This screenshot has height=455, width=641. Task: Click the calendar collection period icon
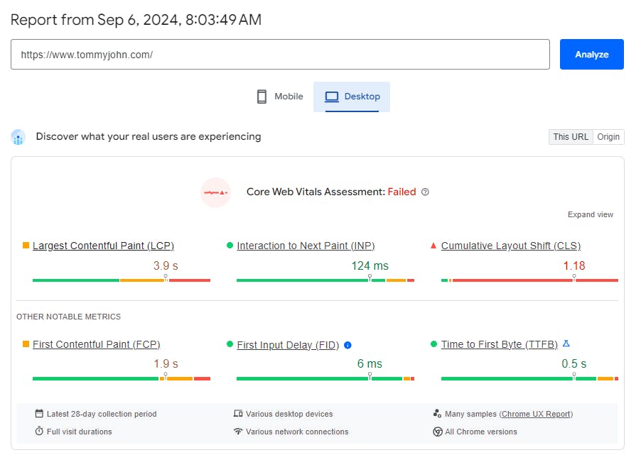click(39, 413)
